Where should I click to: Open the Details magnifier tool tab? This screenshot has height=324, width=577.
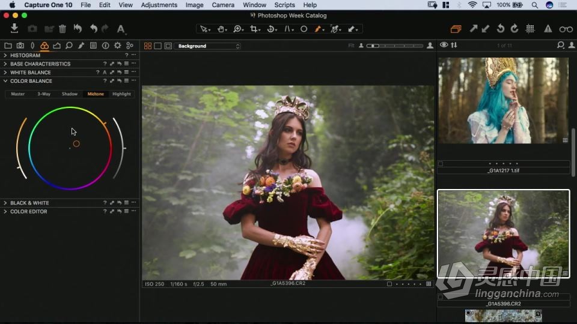tap(69, 46)
